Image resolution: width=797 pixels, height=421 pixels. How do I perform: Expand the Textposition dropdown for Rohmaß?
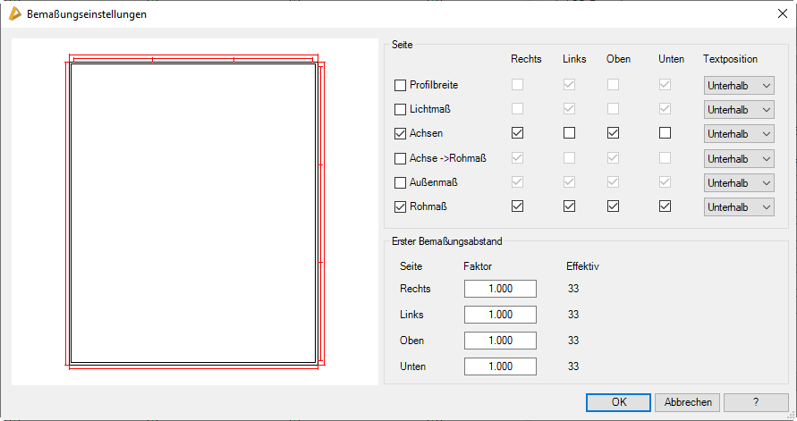pyautogui.click(x=738, y=206)
